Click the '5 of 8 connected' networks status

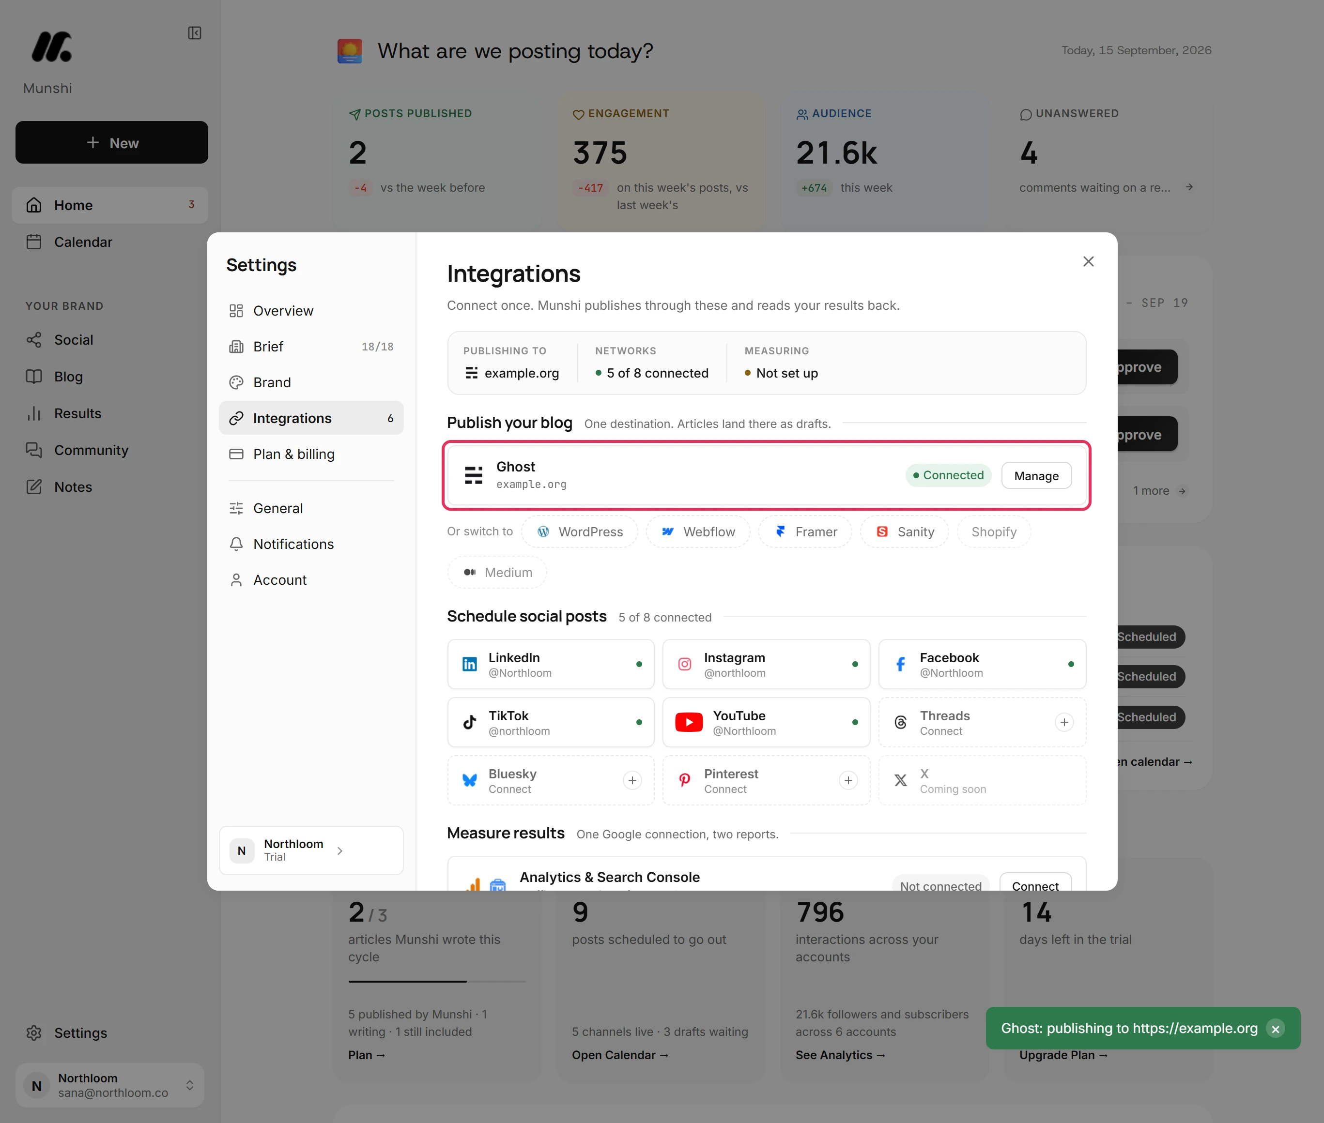tap(651, 374)
